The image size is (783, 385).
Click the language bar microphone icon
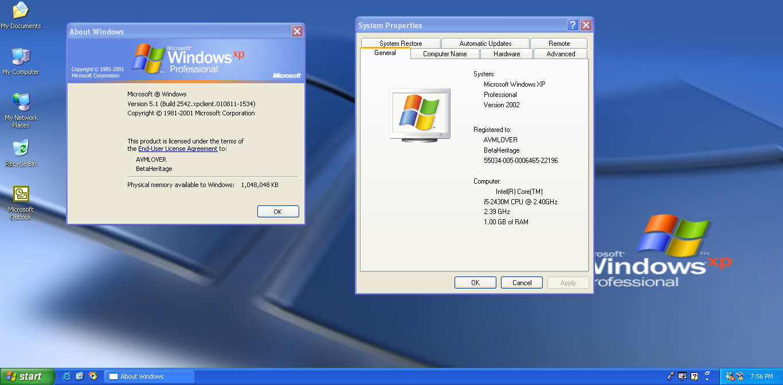coord(671,376)
